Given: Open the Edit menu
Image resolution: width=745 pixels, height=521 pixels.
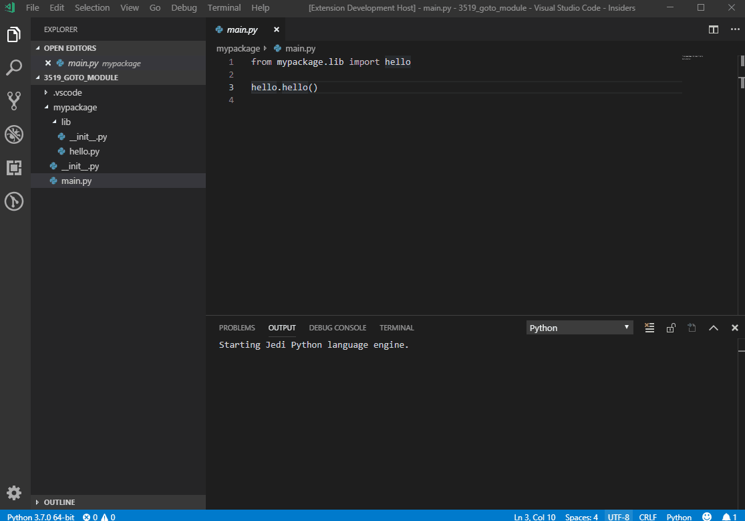Looking at the screenshot, I should click(57, 7).
